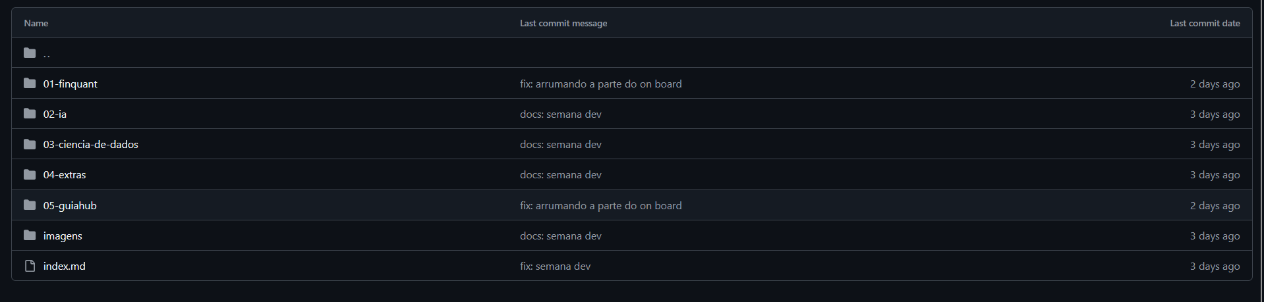Open commit "docs: semana dev" for 02-ia
1264x302 pixels.
coord(560,114)
